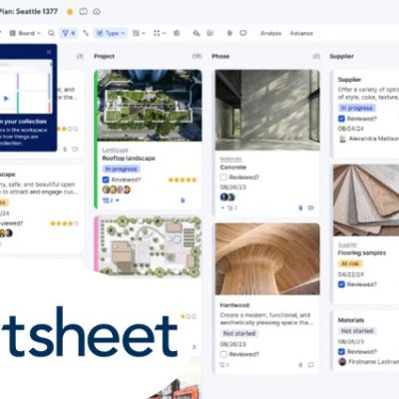399x399 pixels.
Task: Check Reviewed? on the Concrete card
Action: 223,178
